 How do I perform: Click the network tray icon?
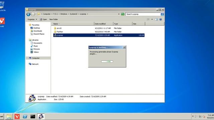click(x=200, y=116)
